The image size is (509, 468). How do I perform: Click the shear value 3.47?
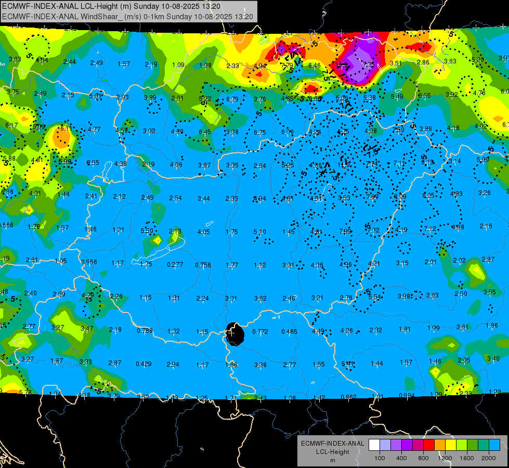coord(87,328)
